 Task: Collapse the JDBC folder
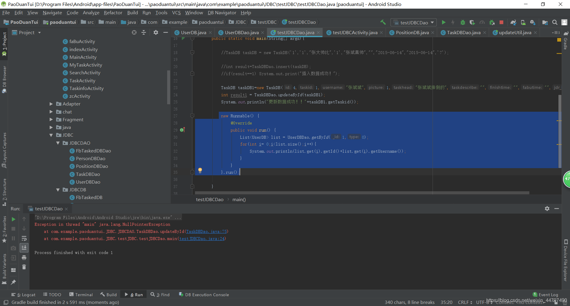pos(51,135)
